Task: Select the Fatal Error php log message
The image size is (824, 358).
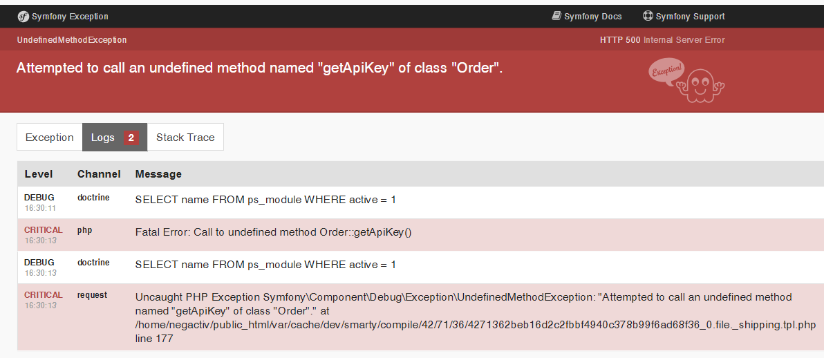Action: pos(273,232)
